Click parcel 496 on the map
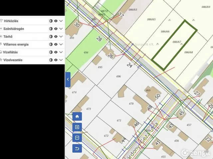This screenshot has height=159, width=213. pyautogui.click(x=118, y=77)
